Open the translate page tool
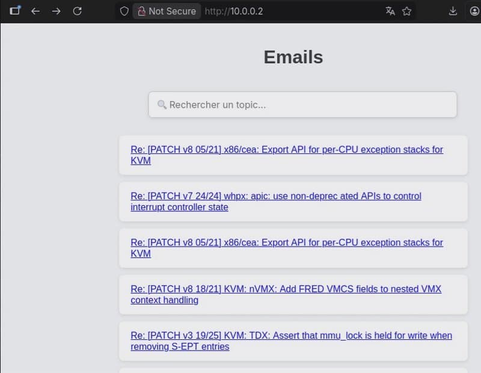This screenshot has height=373, width=481. [391, 11]
